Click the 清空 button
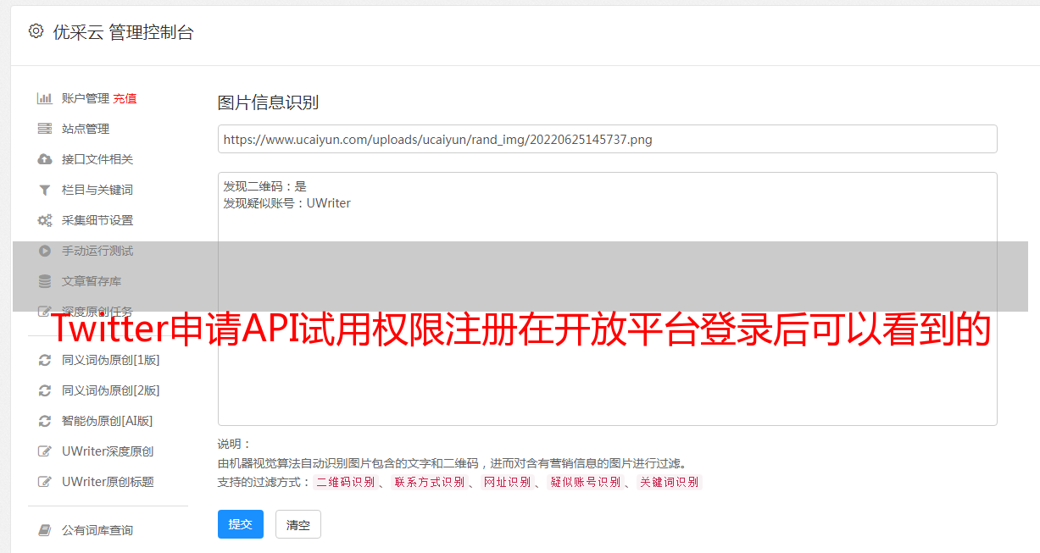Screen dimensions: 1040x553 298,524
